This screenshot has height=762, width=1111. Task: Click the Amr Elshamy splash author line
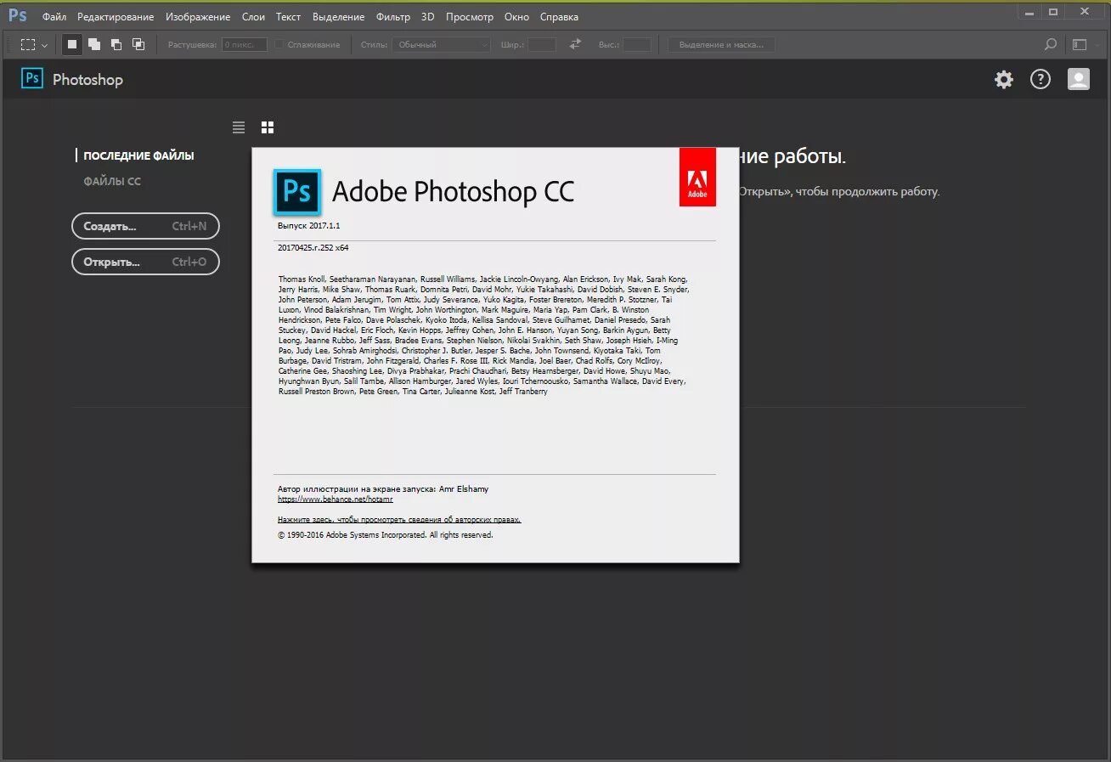(383, 489)
